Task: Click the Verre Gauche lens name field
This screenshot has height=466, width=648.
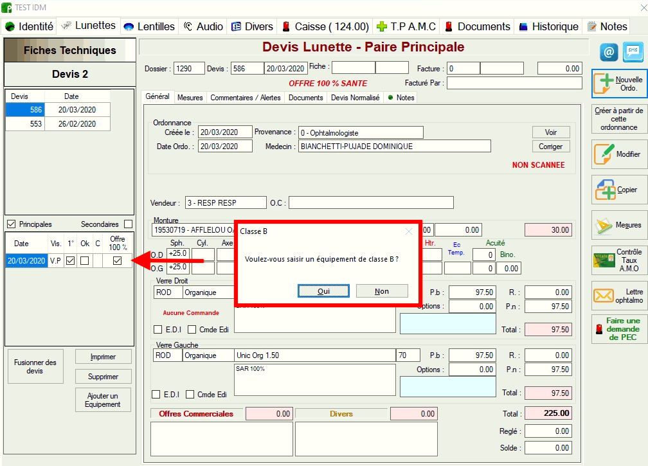Action: click(x=315, y=355)
